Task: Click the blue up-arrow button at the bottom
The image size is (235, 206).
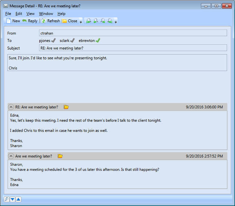Action: click(x=19, y=199)
